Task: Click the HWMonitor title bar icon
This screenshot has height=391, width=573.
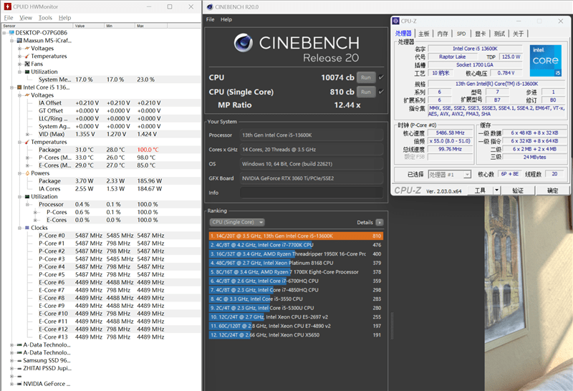Action: [x=8, y=6]
